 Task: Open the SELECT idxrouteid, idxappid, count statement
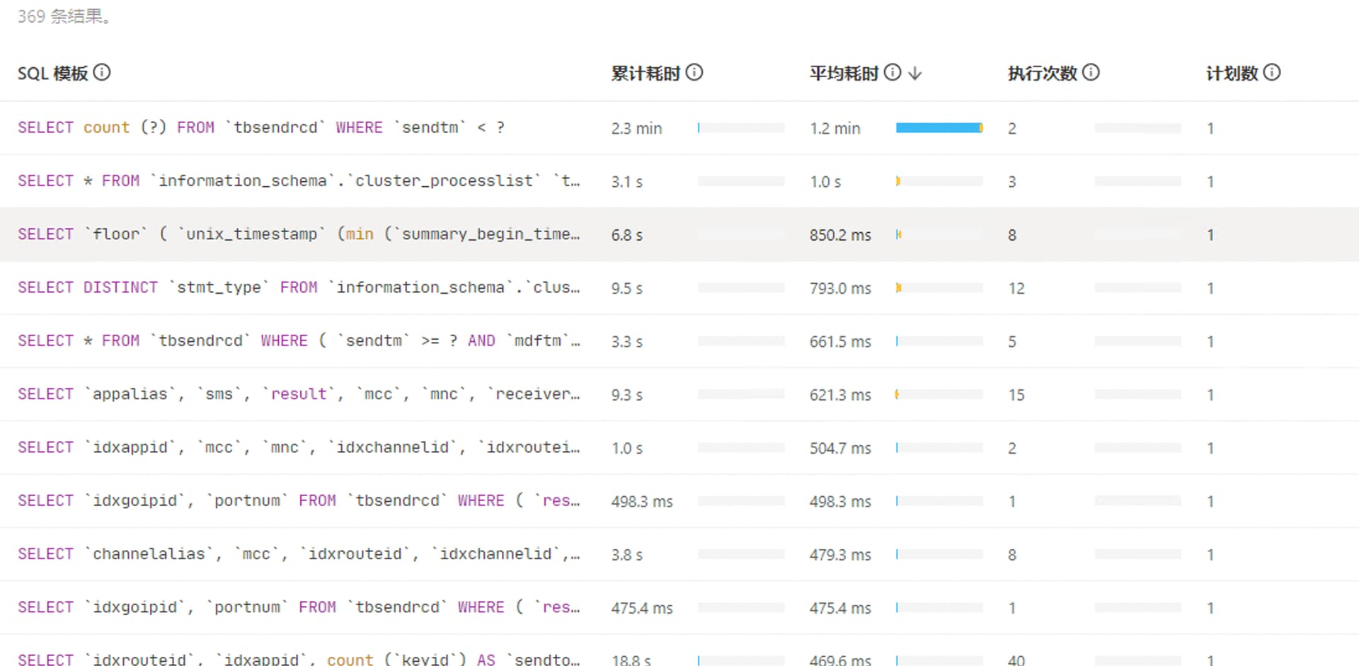pos(298,658)
